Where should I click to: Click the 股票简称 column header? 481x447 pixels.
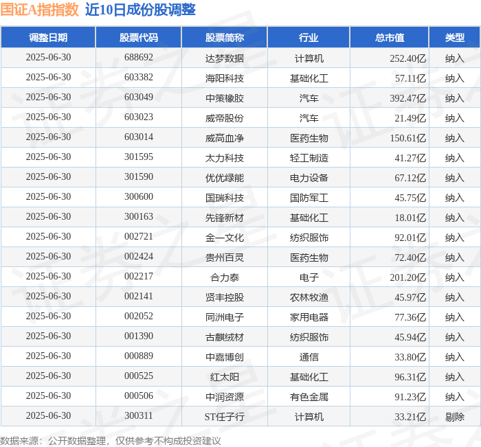(x=225, y=37)
